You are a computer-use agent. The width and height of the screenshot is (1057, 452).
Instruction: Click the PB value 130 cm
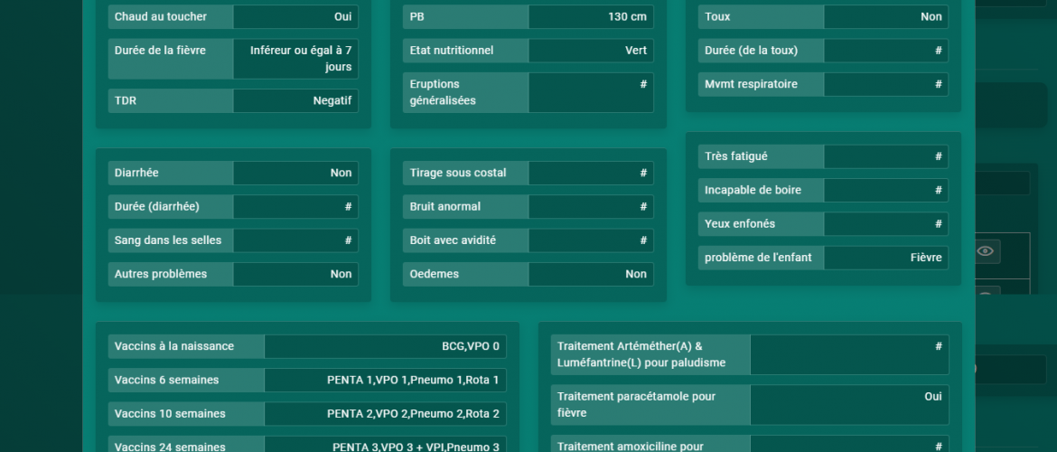[591, 17]
